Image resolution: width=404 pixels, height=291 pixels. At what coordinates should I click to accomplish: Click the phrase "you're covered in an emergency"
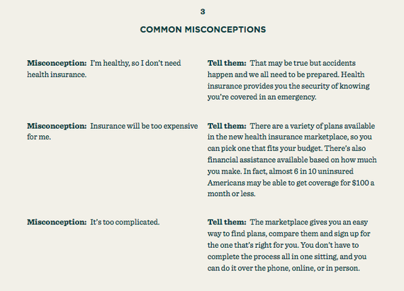pyautogui.click(x=262, y=97)
